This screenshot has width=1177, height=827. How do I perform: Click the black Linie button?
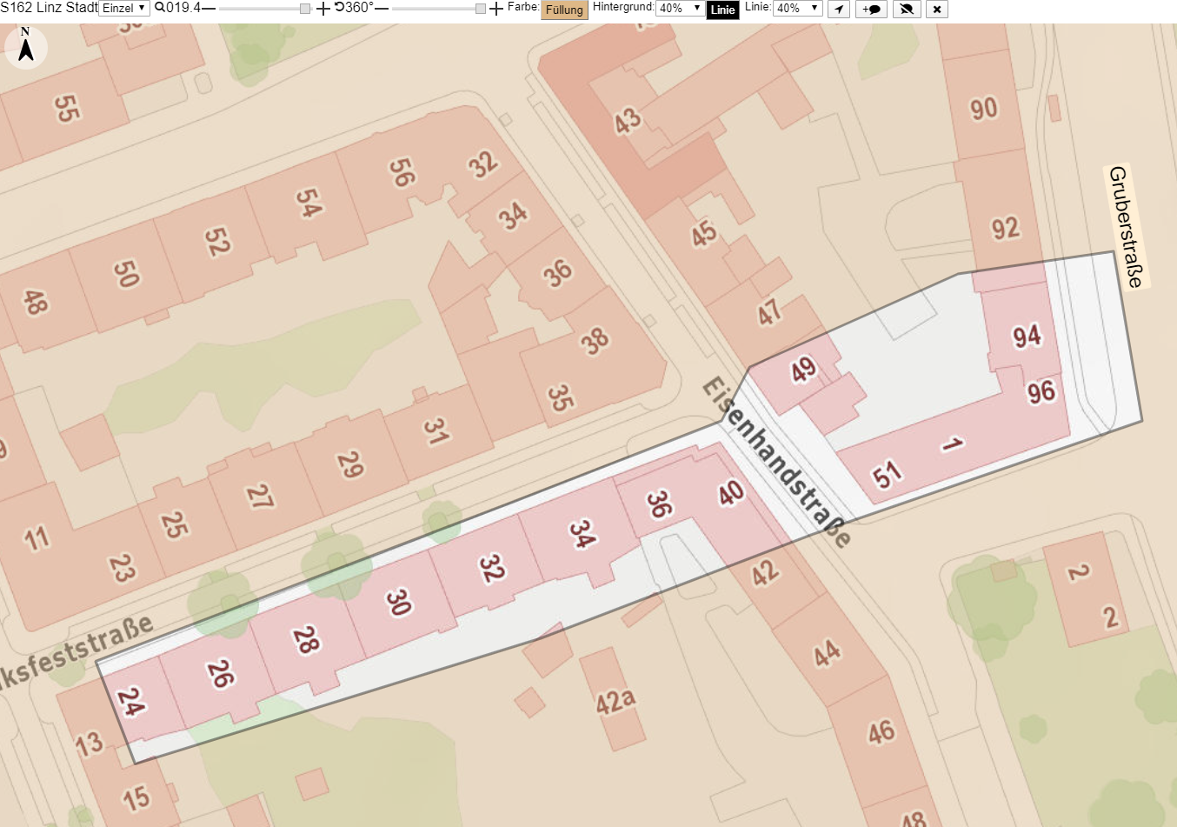[x=722, y=10]
